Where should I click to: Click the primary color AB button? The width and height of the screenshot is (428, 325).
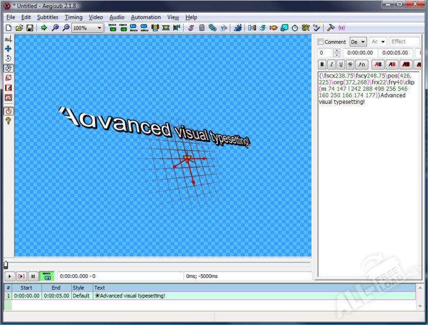tap(378, 65)
